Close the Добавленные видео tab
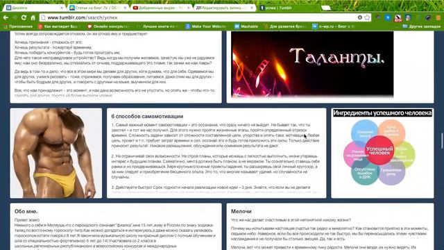 tap(188, 8)
